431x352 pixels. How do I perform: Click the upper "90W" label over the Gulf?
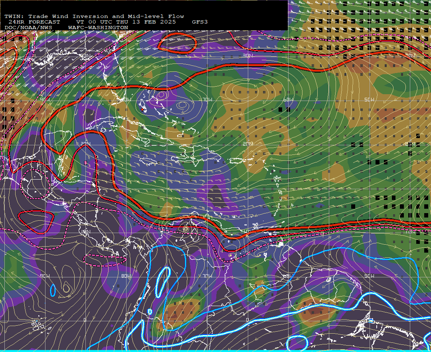pos(45,99)
